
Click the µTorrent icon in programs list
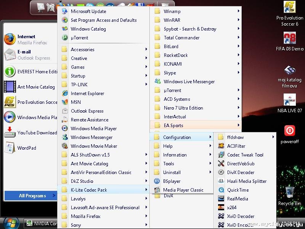pos(64,38)
